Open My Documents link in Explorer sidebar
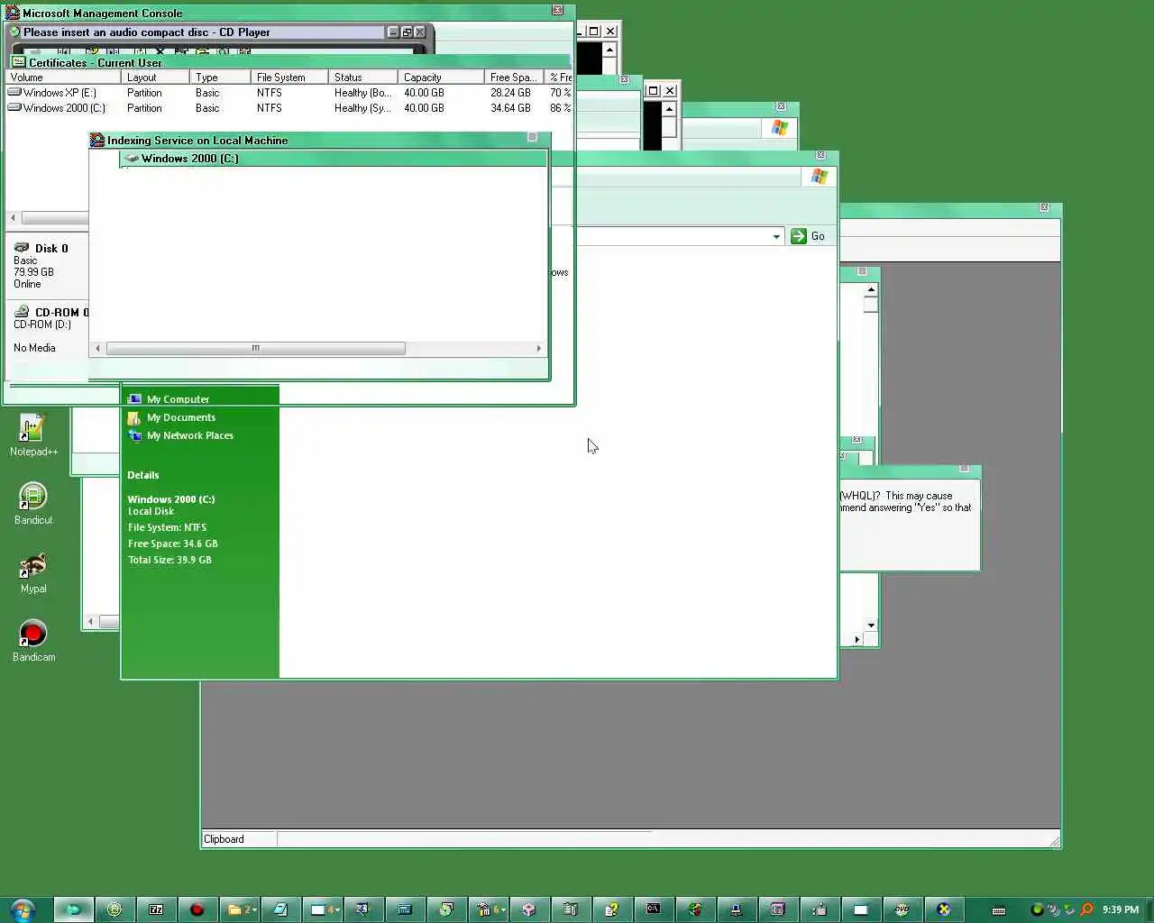Viewport: 1154px width, 923px height. (181, 417)
